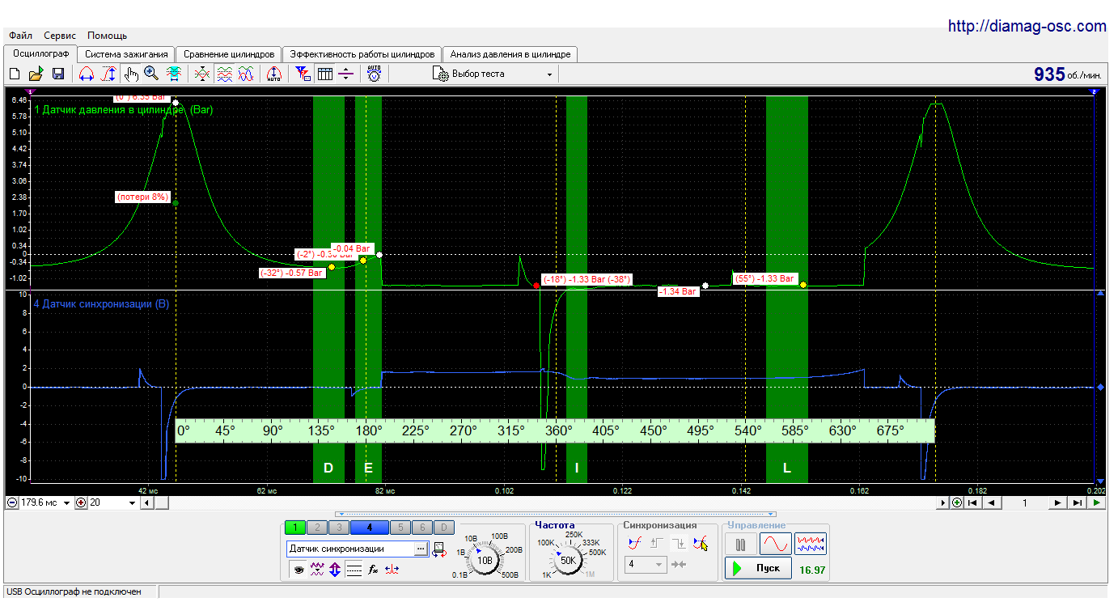Toggle channel 2 button
Viewport: 1118px width, 602px height.
[x=317, y=528]
